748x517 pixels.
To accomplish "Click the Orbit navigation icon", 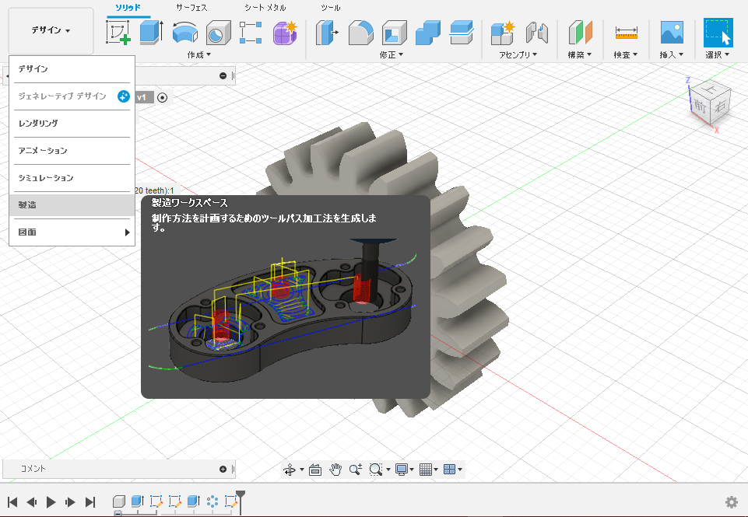I will tap(290, 470).
